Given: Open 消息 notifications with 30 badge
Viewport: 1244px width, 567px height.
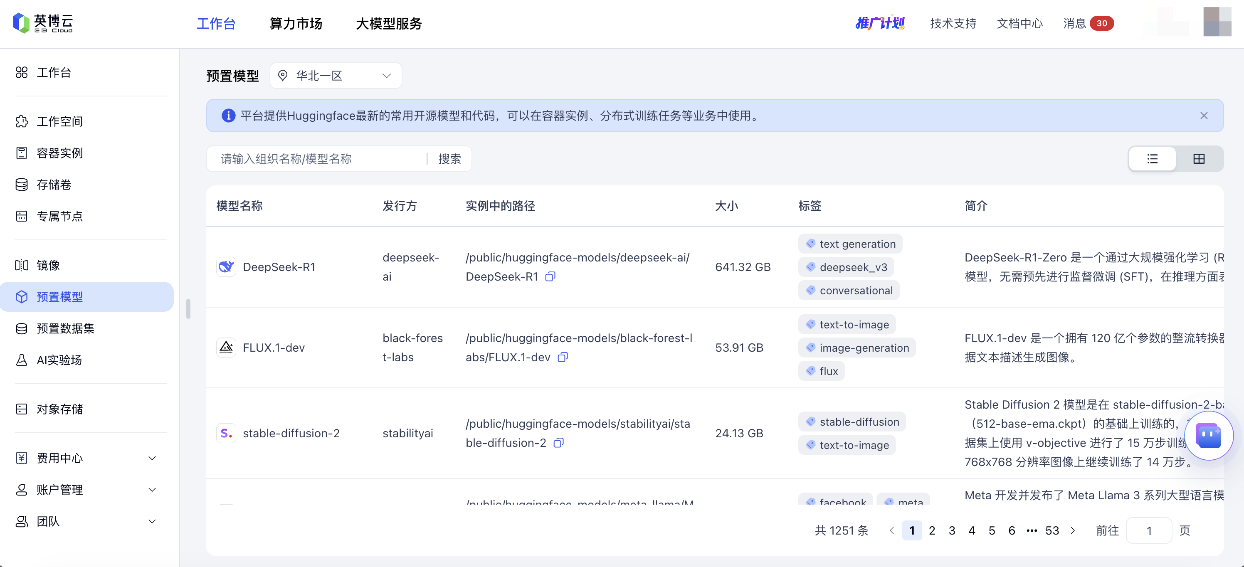Looking at the screenshot, I should point(1088,23).
